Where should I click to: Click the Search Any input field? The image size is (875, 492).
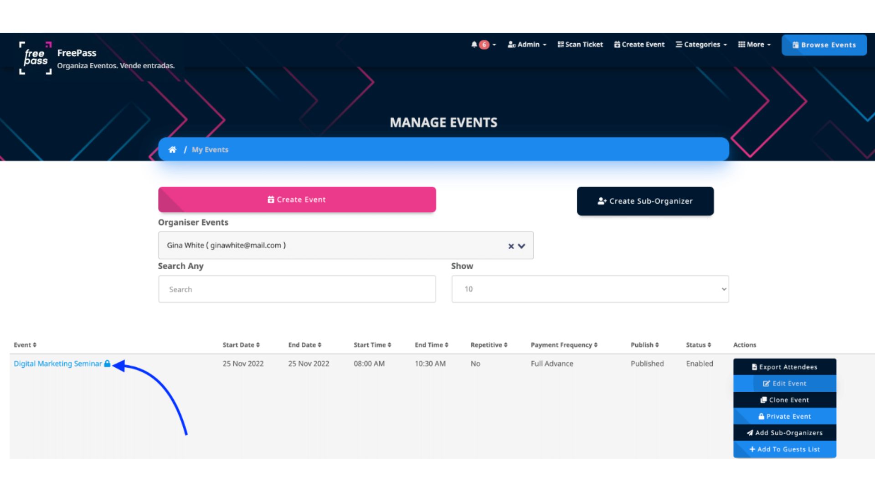[x=297, y=289]
